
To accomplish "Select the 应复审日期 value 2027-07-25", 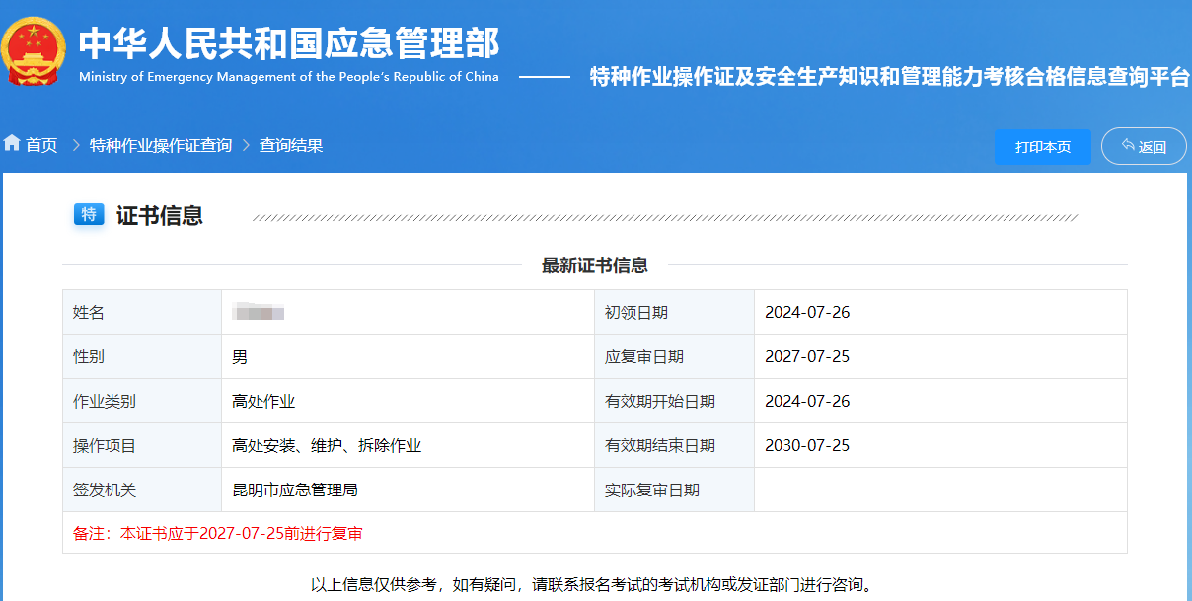I will pos(807,357).
